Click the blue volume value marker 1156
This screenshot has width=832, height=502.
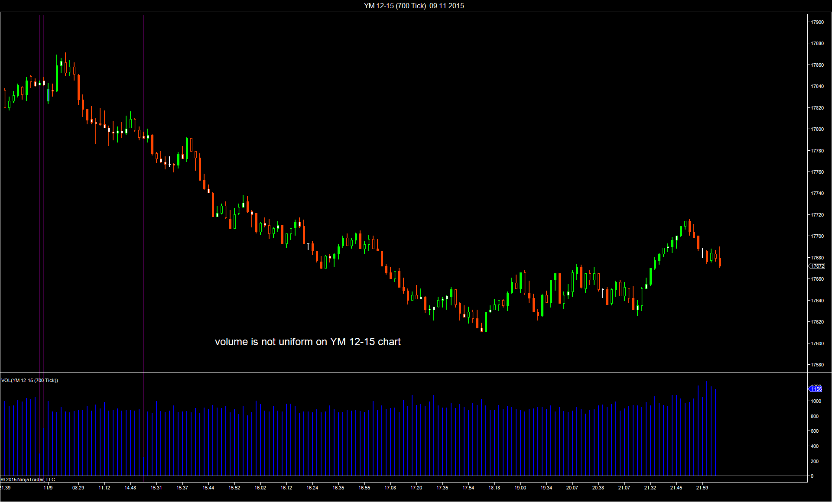[816, 389]
